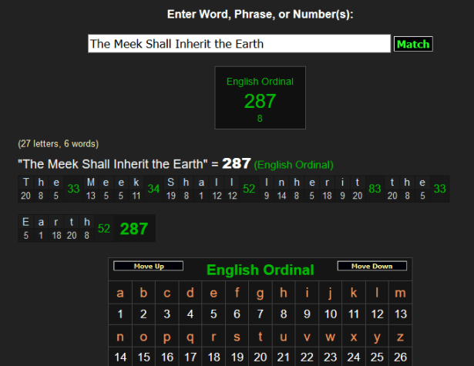Select the English Ordinal result box showing 287
The image size is (474, 366).
(260, 97)
